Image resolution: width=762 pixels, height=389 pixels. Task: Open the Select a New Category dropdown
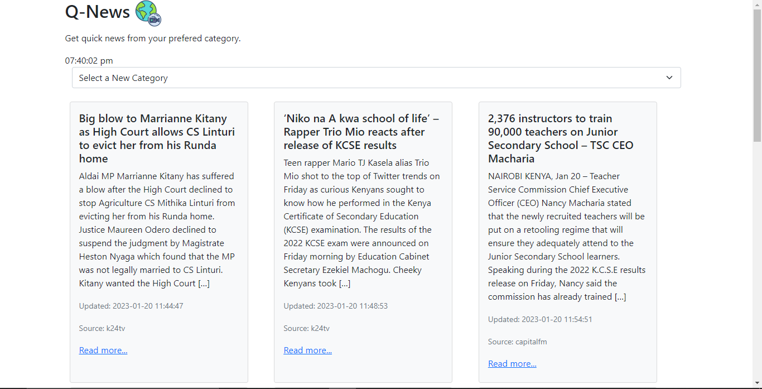(x=376, y=78)
